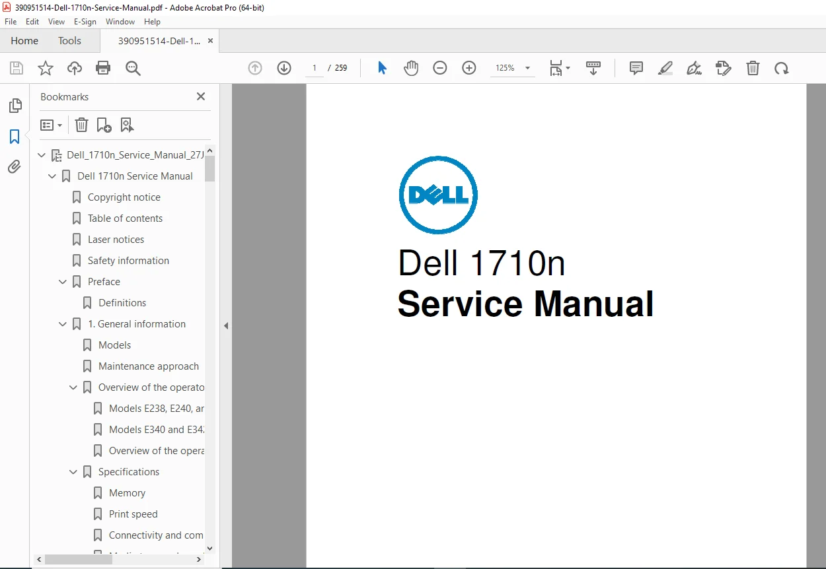
Task: Add a sticky note comment
Action: [x=636, y=68]
